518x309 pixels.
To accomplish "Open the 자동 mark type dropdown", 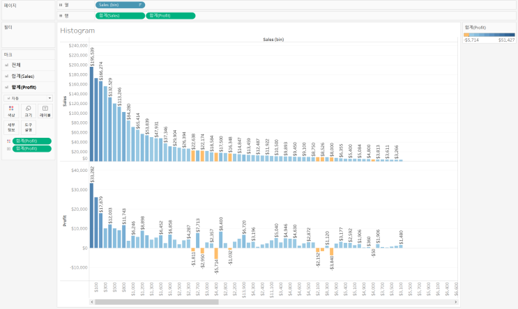I will [x=28, y=98].
